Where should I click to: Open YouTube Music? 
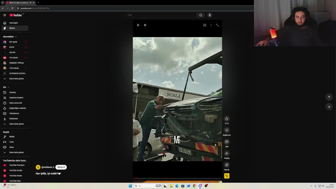15,176
